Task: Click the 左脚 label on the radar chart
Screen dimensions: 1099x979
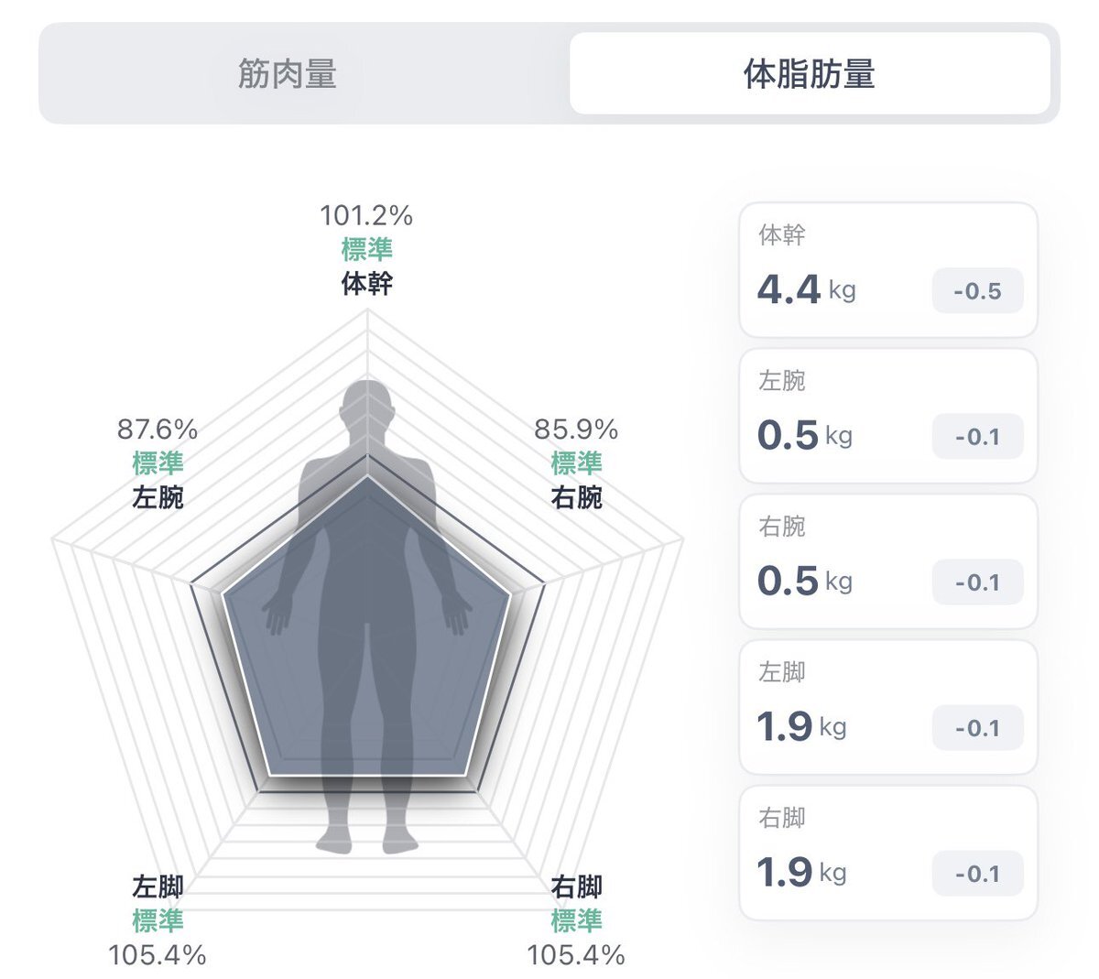Action: (158, 887)
